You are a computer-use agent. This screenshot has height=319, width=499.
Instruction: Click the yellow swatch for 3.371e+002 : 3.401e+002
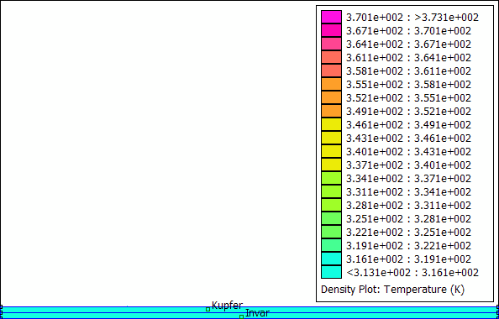(x=331, y=165)
